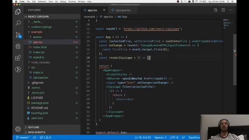Open index.tsx in example folder
This screenshot has width=249, height=140.
point(52,52)
